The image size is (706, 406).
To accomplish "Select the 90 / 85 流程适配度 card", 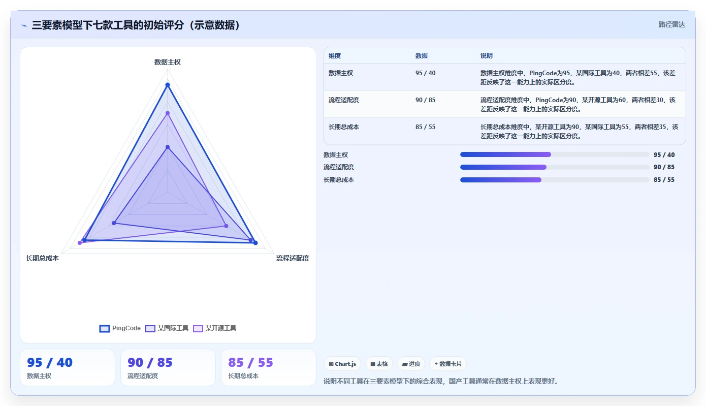I will pyautogui.click(x=168, y=367).
